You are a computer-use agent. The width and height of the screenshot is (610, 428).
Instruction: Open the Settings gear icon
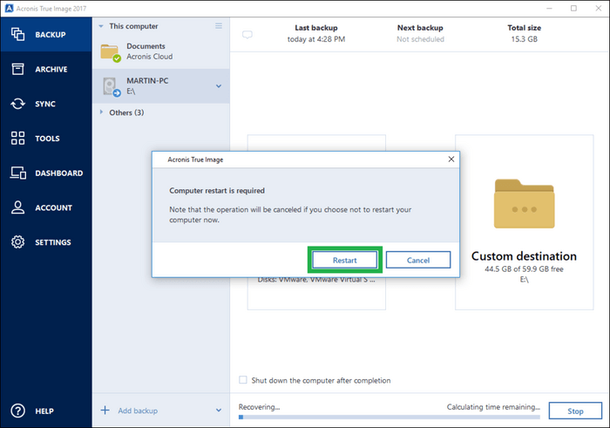[x=17, y=242]
